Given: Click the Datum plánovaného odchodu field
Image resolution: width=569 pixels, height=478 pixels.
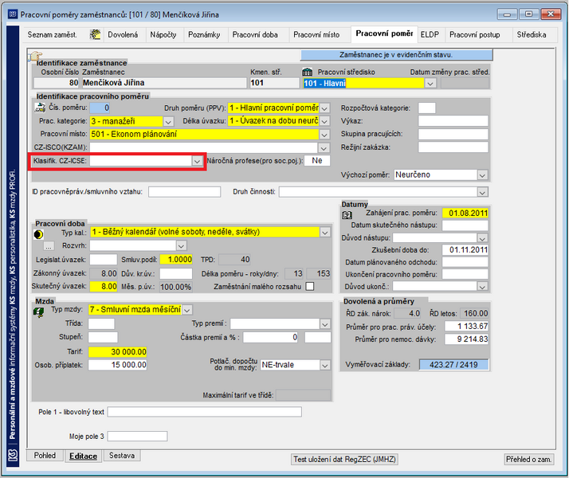Looking at the screenshot, I should point(465,262).
